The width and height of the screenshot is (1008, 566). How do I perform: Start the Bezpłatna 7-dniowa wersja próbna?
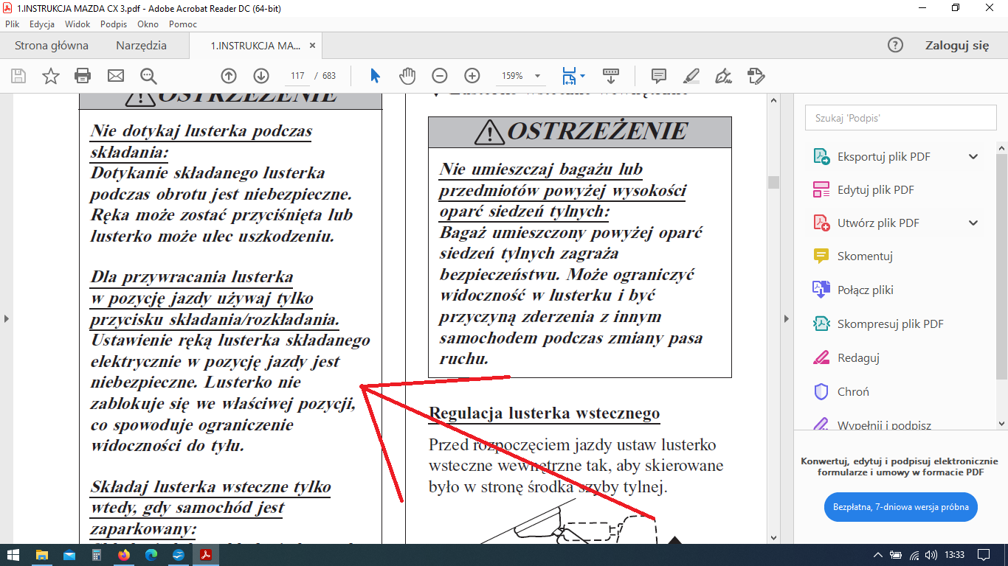pyautogui.click(x=900, y=507)
